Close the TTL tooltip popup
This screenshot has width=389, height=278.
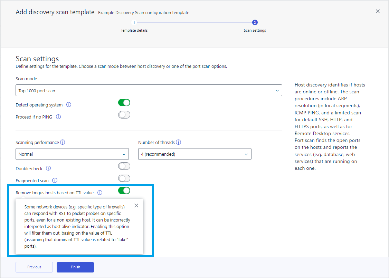pos(136,206)
